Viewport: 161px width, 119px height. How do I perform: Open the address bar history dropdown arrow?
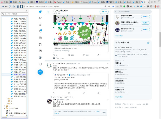(103, 6)
